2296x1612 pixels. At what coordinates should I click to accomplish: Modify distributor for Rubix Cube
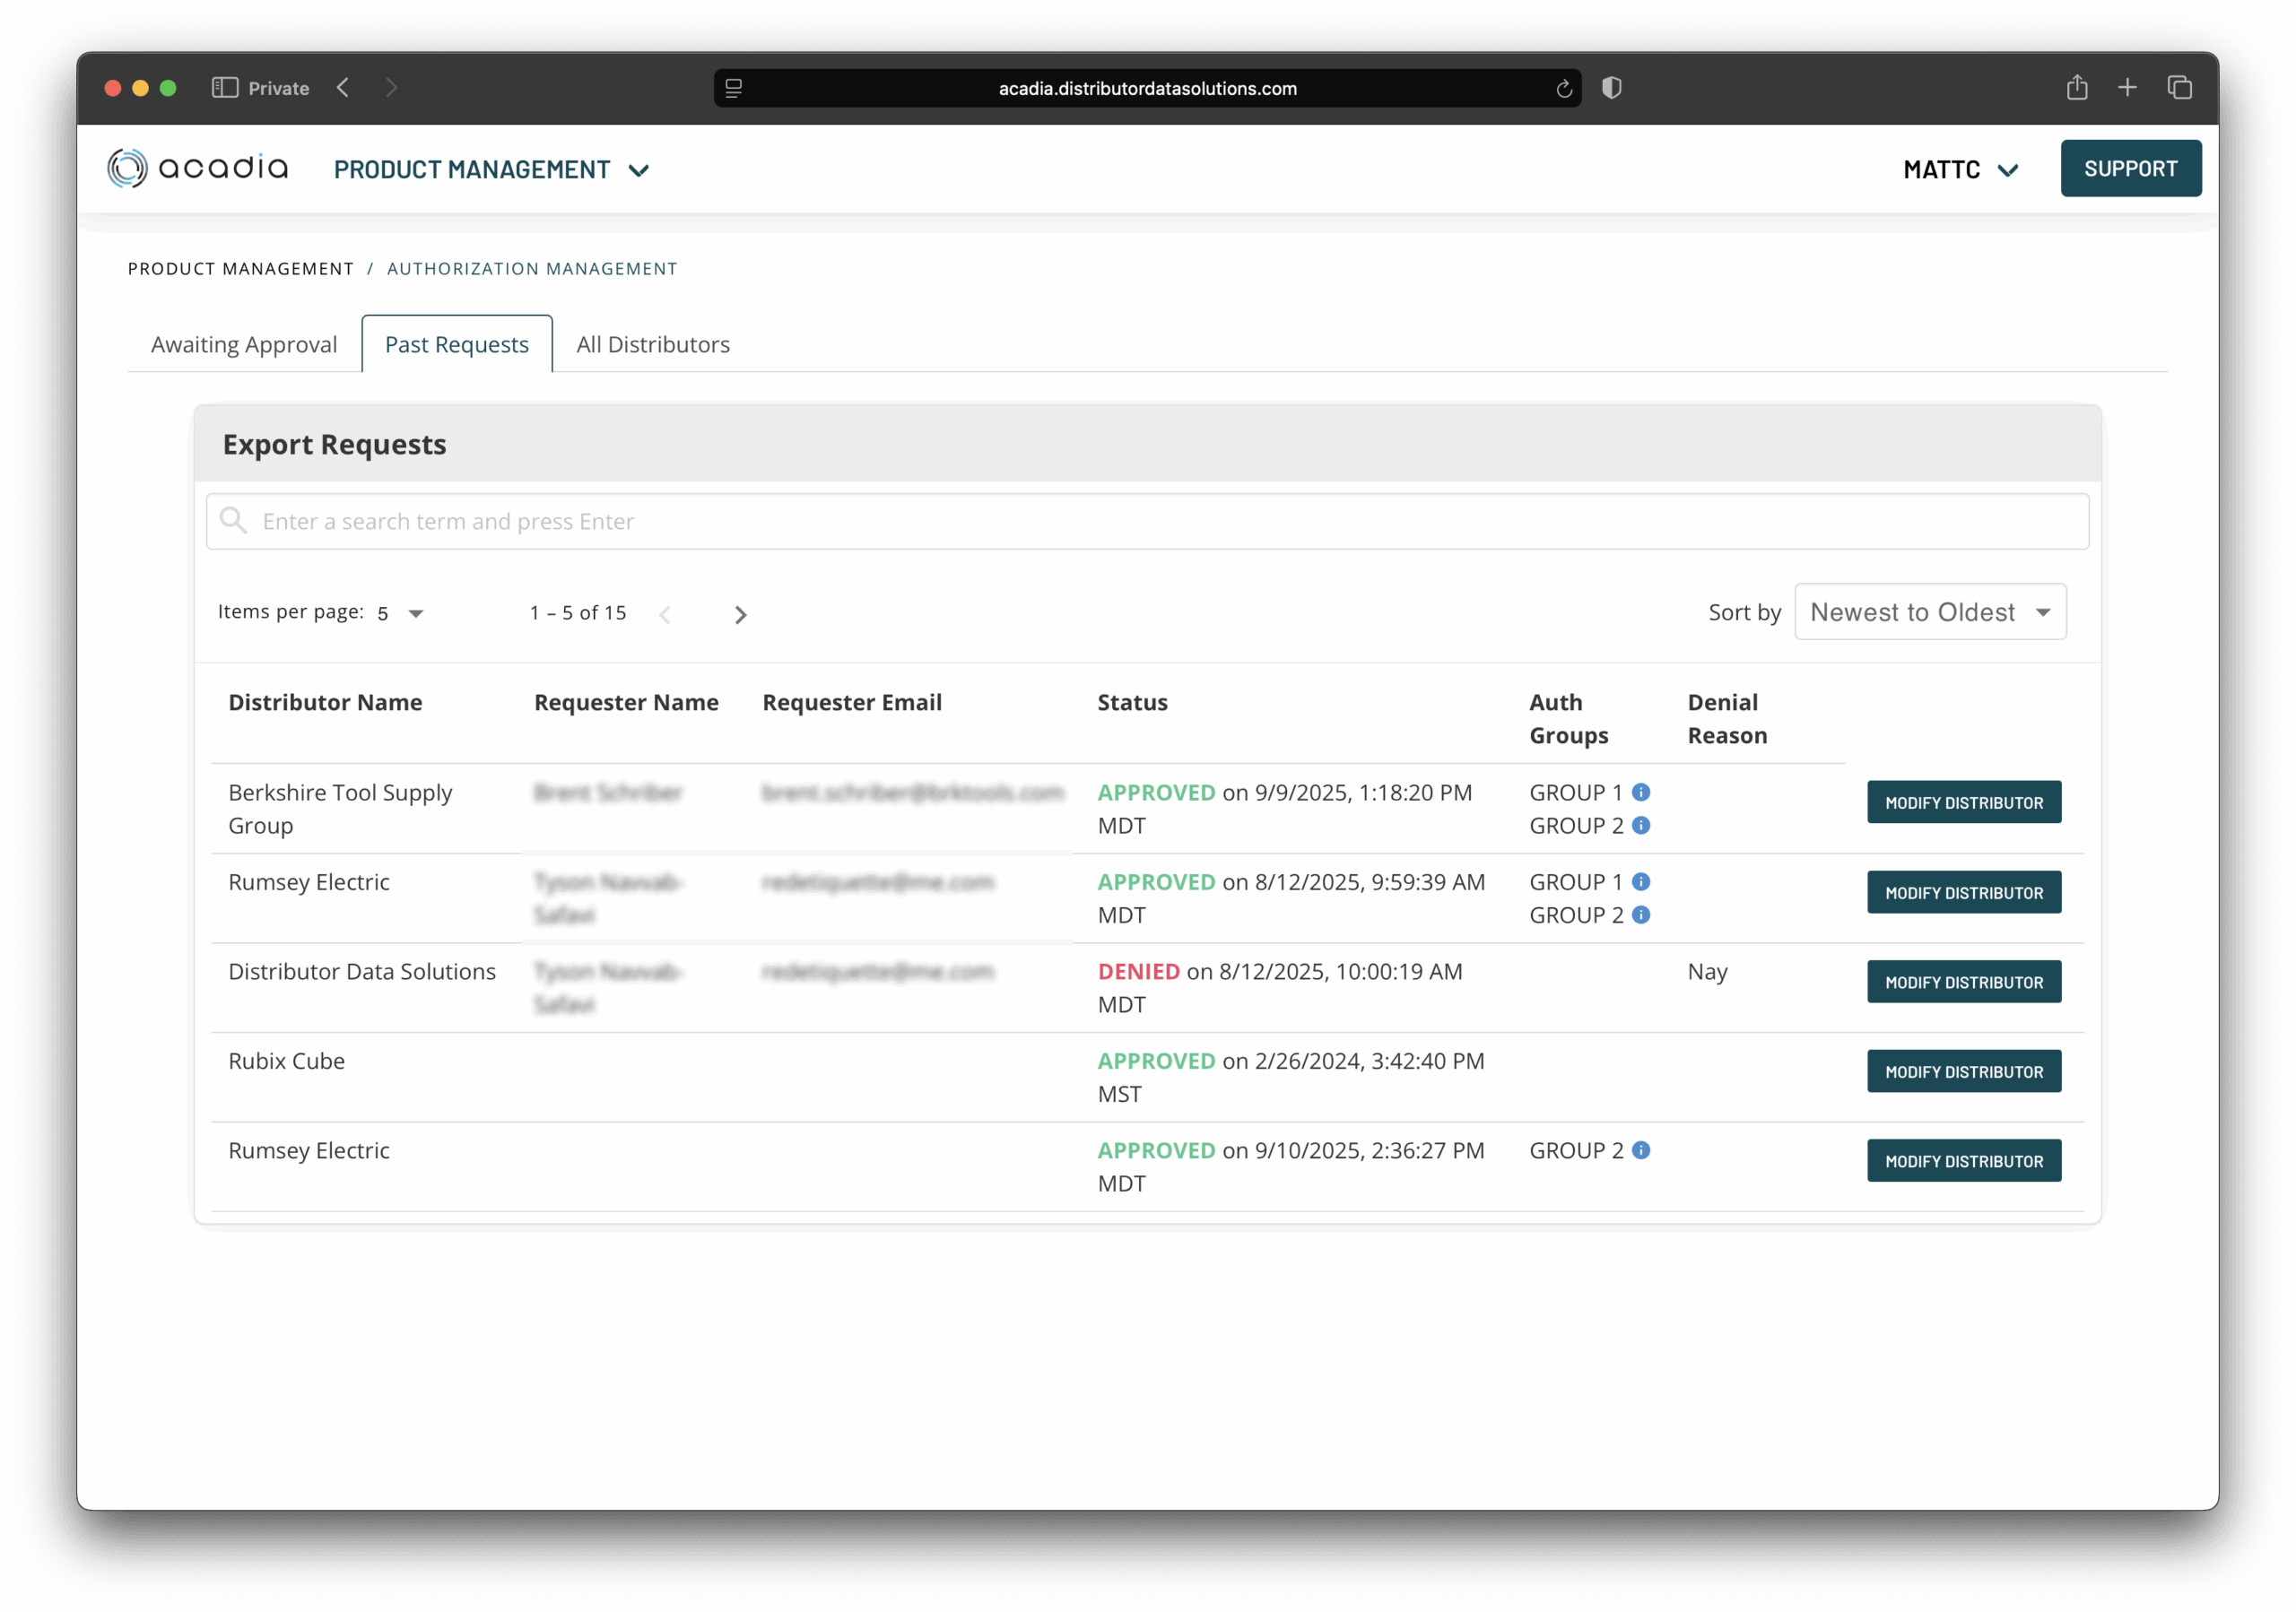(1963, 1071)
